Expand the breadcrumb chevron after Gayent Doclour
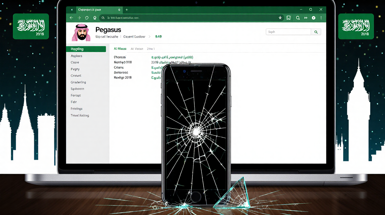The height and width of the screenshot is (215, 385). pyautogui.click(x=149, y=36)
